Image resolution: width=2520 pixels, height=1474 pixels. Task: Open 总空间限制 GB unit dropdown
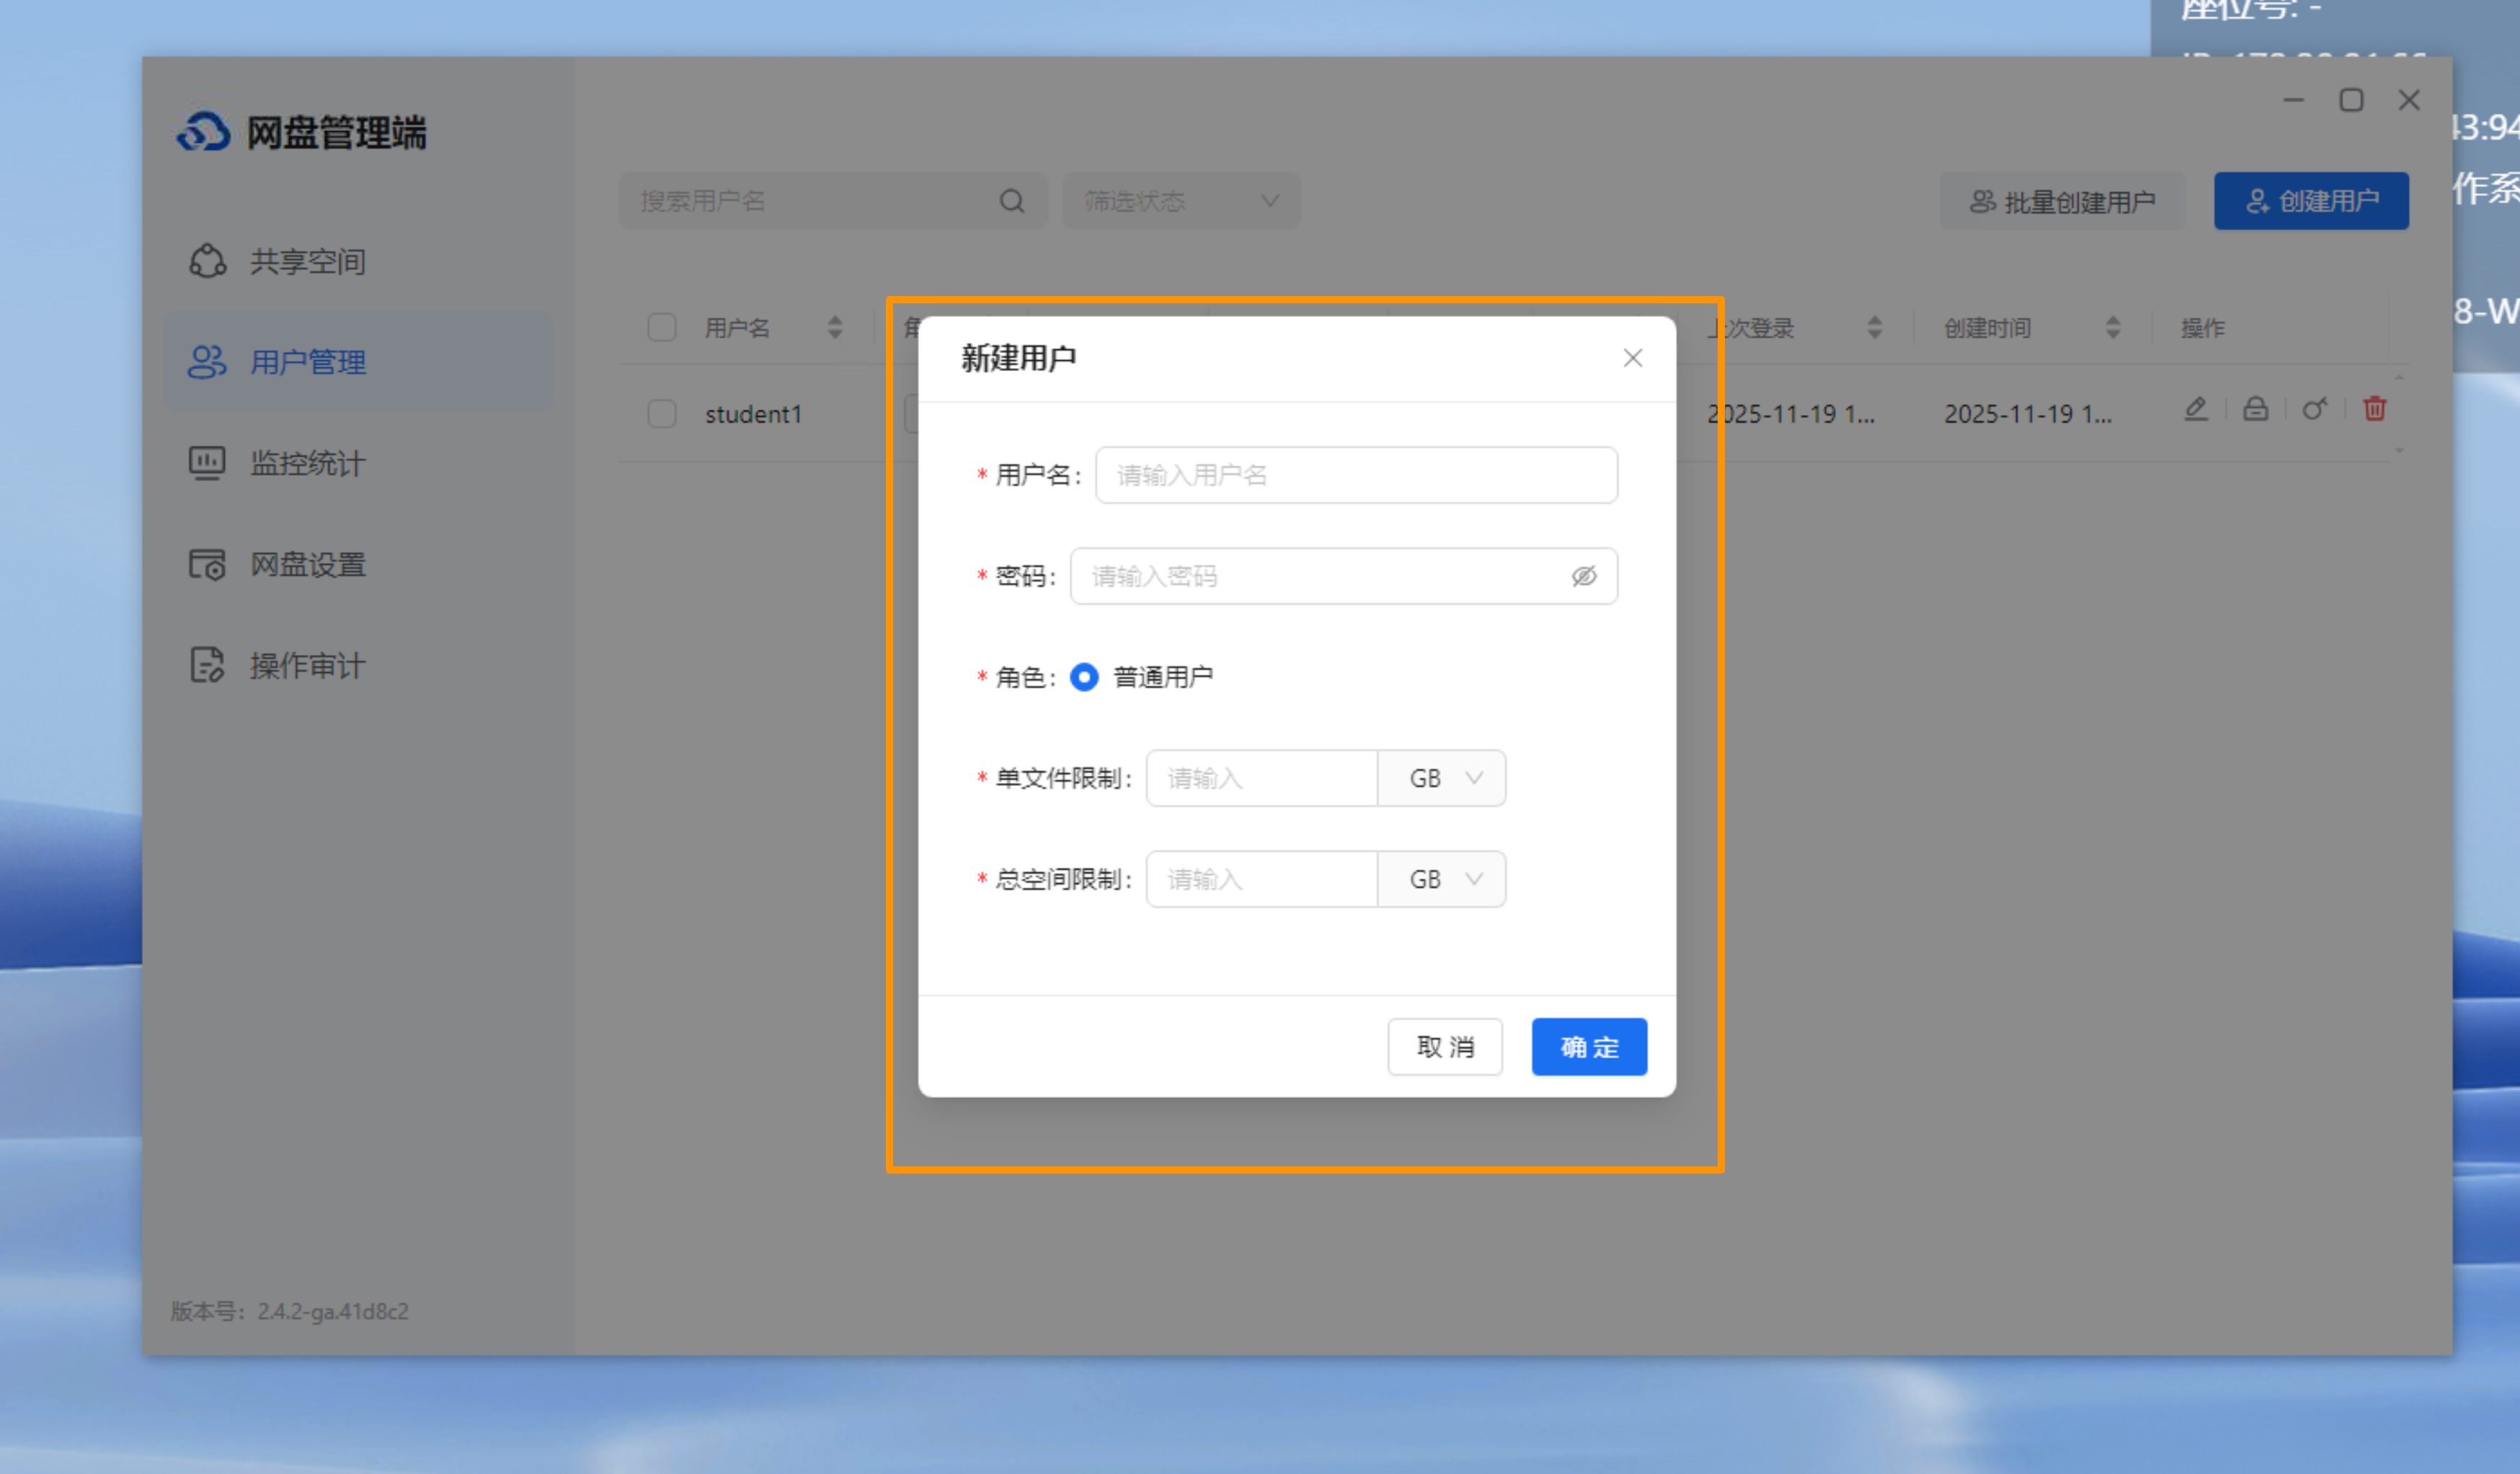(x=1441, y=878)
